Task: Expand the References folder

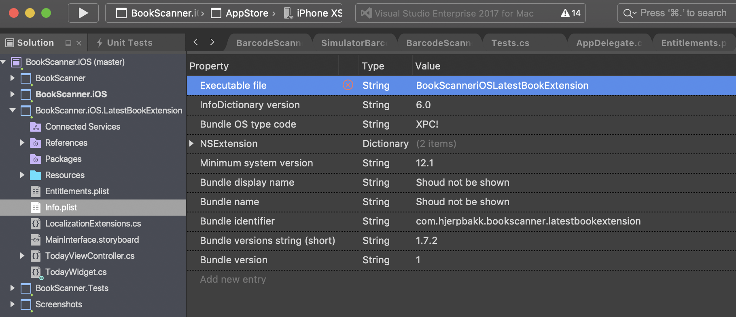Action: (22, 143)
